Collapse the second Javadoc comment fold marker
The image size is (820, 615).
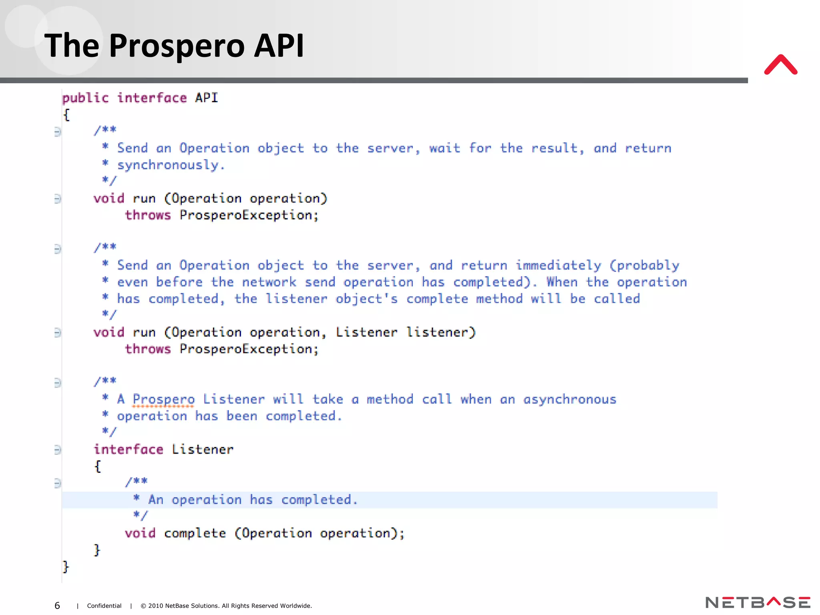pos(58,249)
